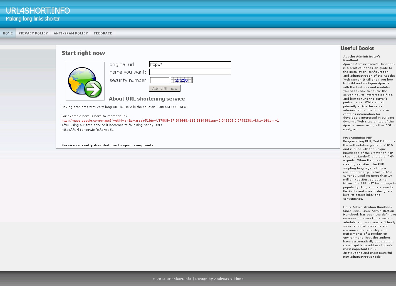This screenshot has width=396, height=286.
Task: Click the red Google Maps example link
Action: click(x=170, y=121)
